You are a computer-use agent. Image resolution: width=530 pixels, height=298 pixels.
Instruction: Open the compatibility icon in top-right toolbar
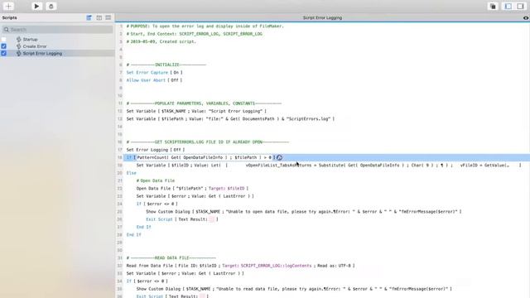tap(494, 7)
